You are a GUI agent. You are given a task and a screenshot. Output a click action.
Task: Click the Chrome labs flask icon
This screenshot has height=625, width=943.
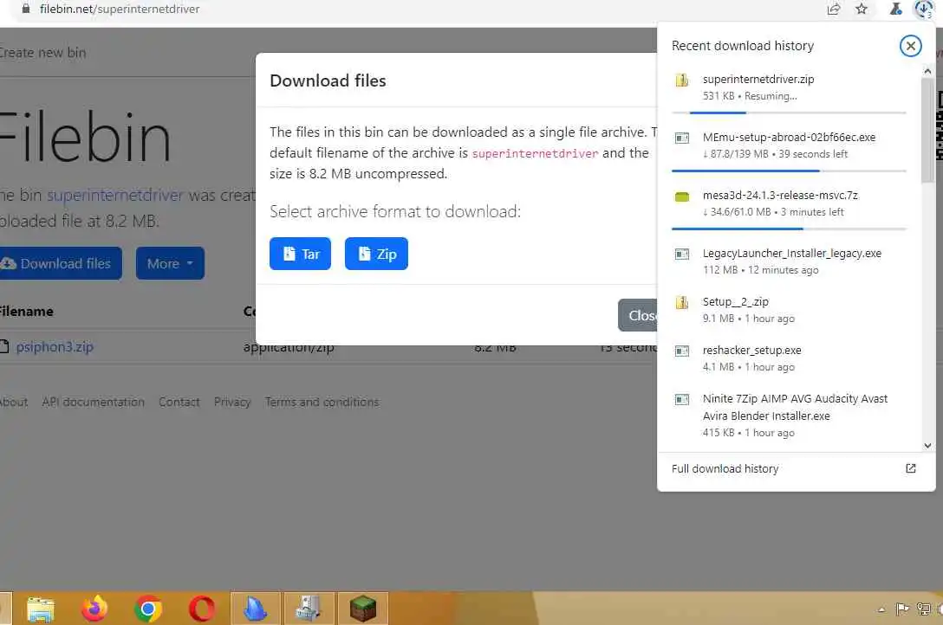(895, 9)
